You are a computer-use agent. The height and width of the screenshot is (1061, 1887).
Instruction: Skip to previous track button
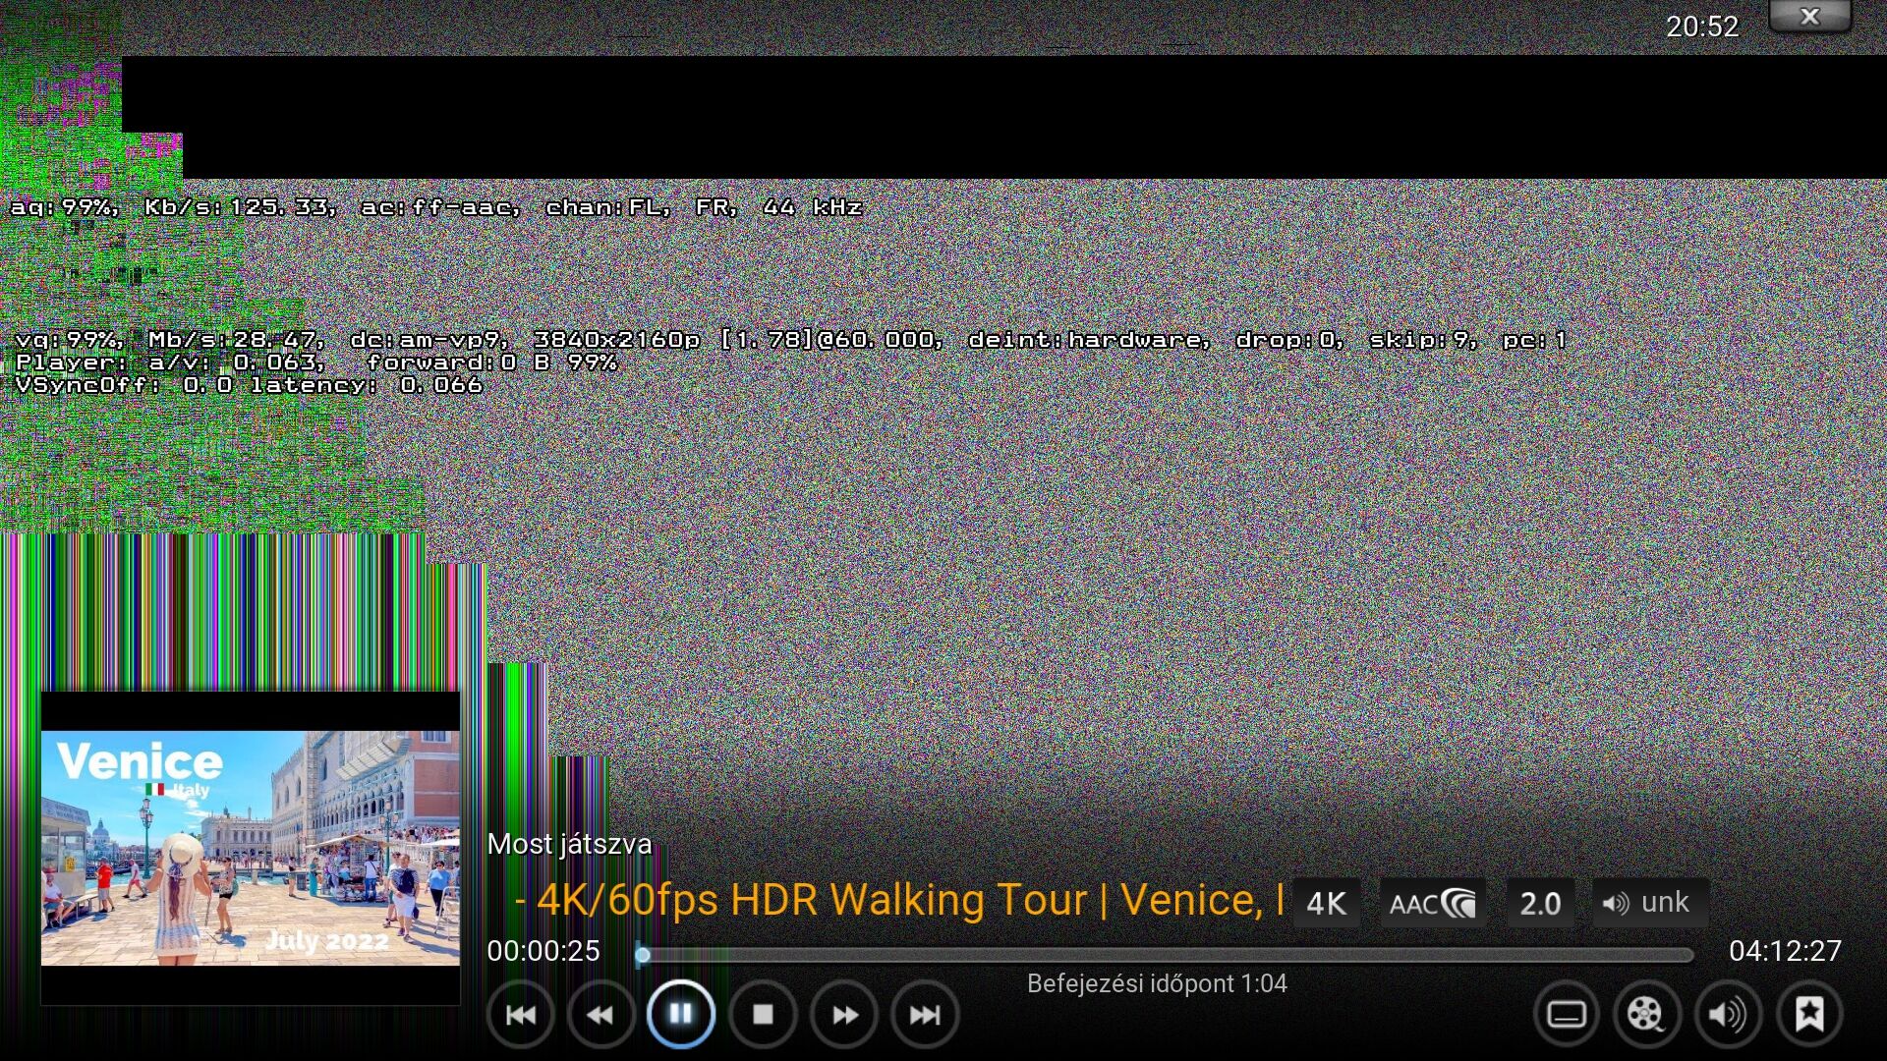pyautogui.click(x=521, y=1015)
